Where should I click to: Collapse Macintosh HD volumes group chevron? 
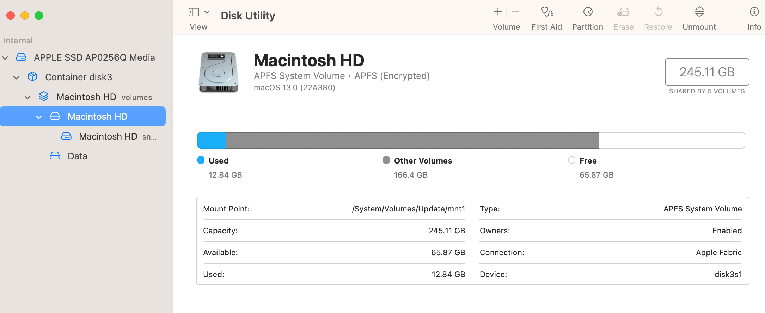27,97
